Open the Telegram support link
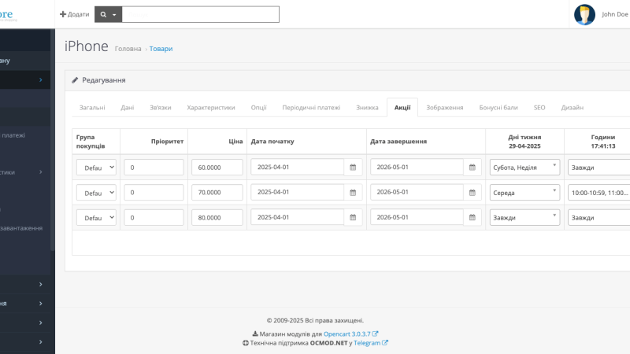 [x=370, y=343]
